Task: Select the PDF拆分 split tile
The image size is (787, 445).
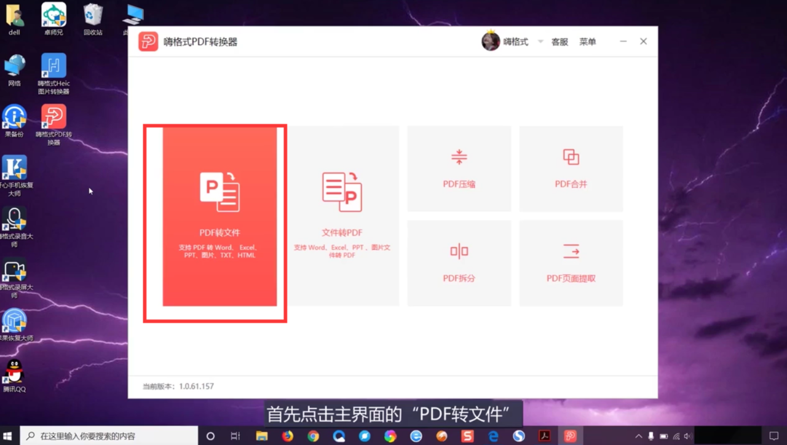Action: click(x=459, y=263)
